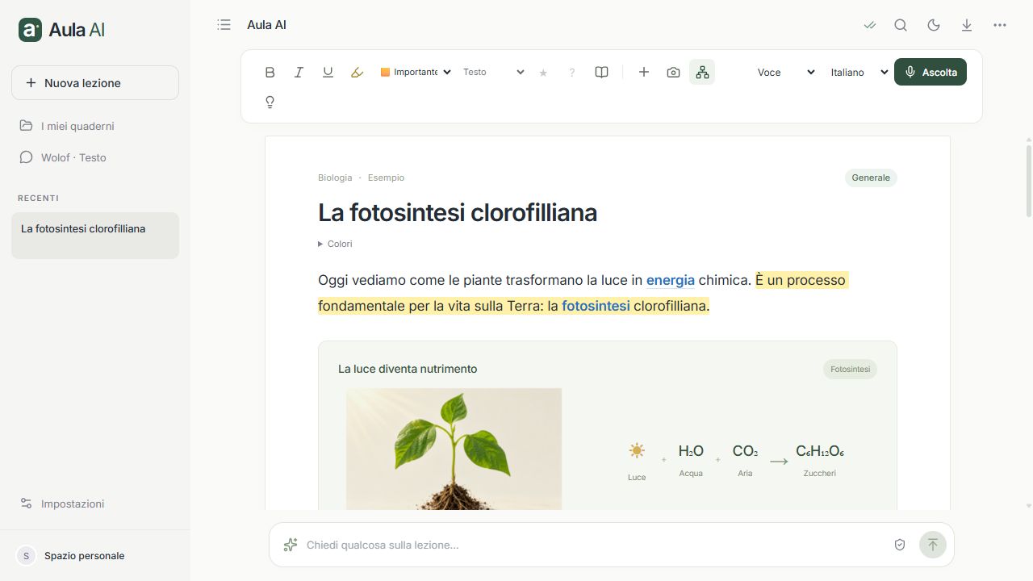1033x581 pixels.
Task: Click the double checkmark saved icon
Action: point(870,25)
